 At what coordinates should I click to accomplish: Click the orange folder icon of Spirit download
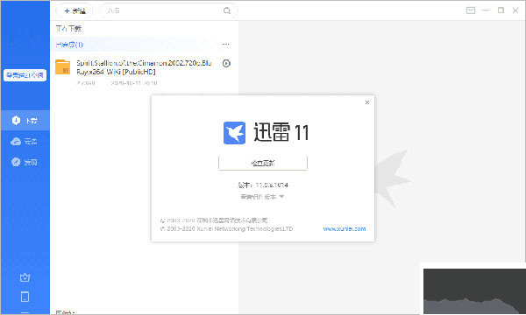[63, 67]
